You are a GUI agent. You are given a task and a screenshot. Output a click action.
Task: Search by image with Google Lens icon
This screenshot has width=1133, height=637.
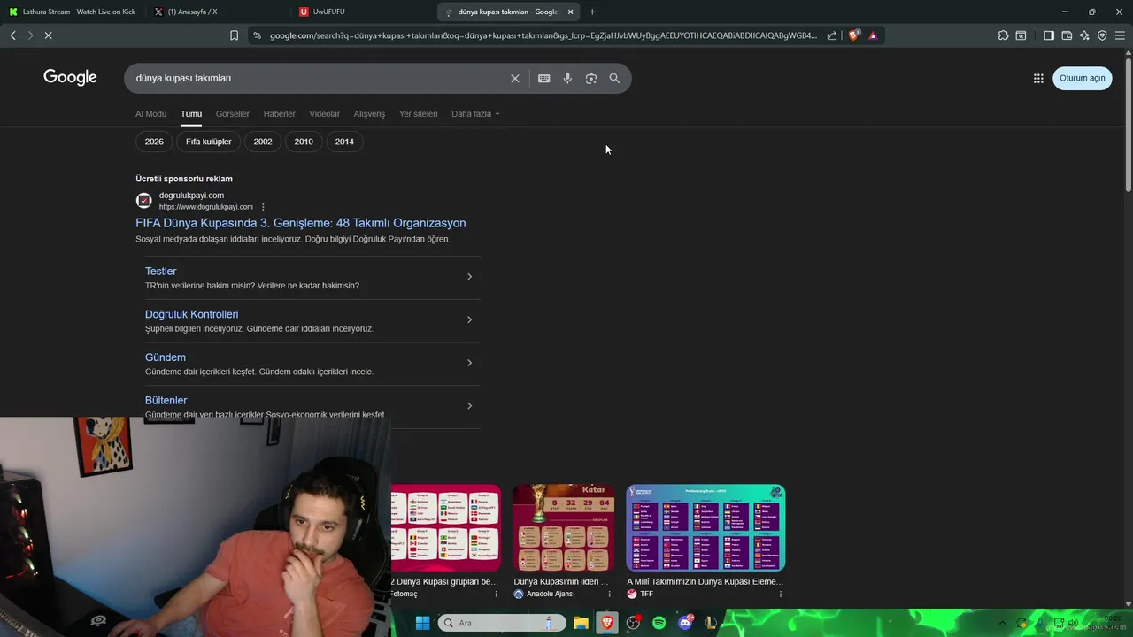pyautogui.click(x=591, y=78)
